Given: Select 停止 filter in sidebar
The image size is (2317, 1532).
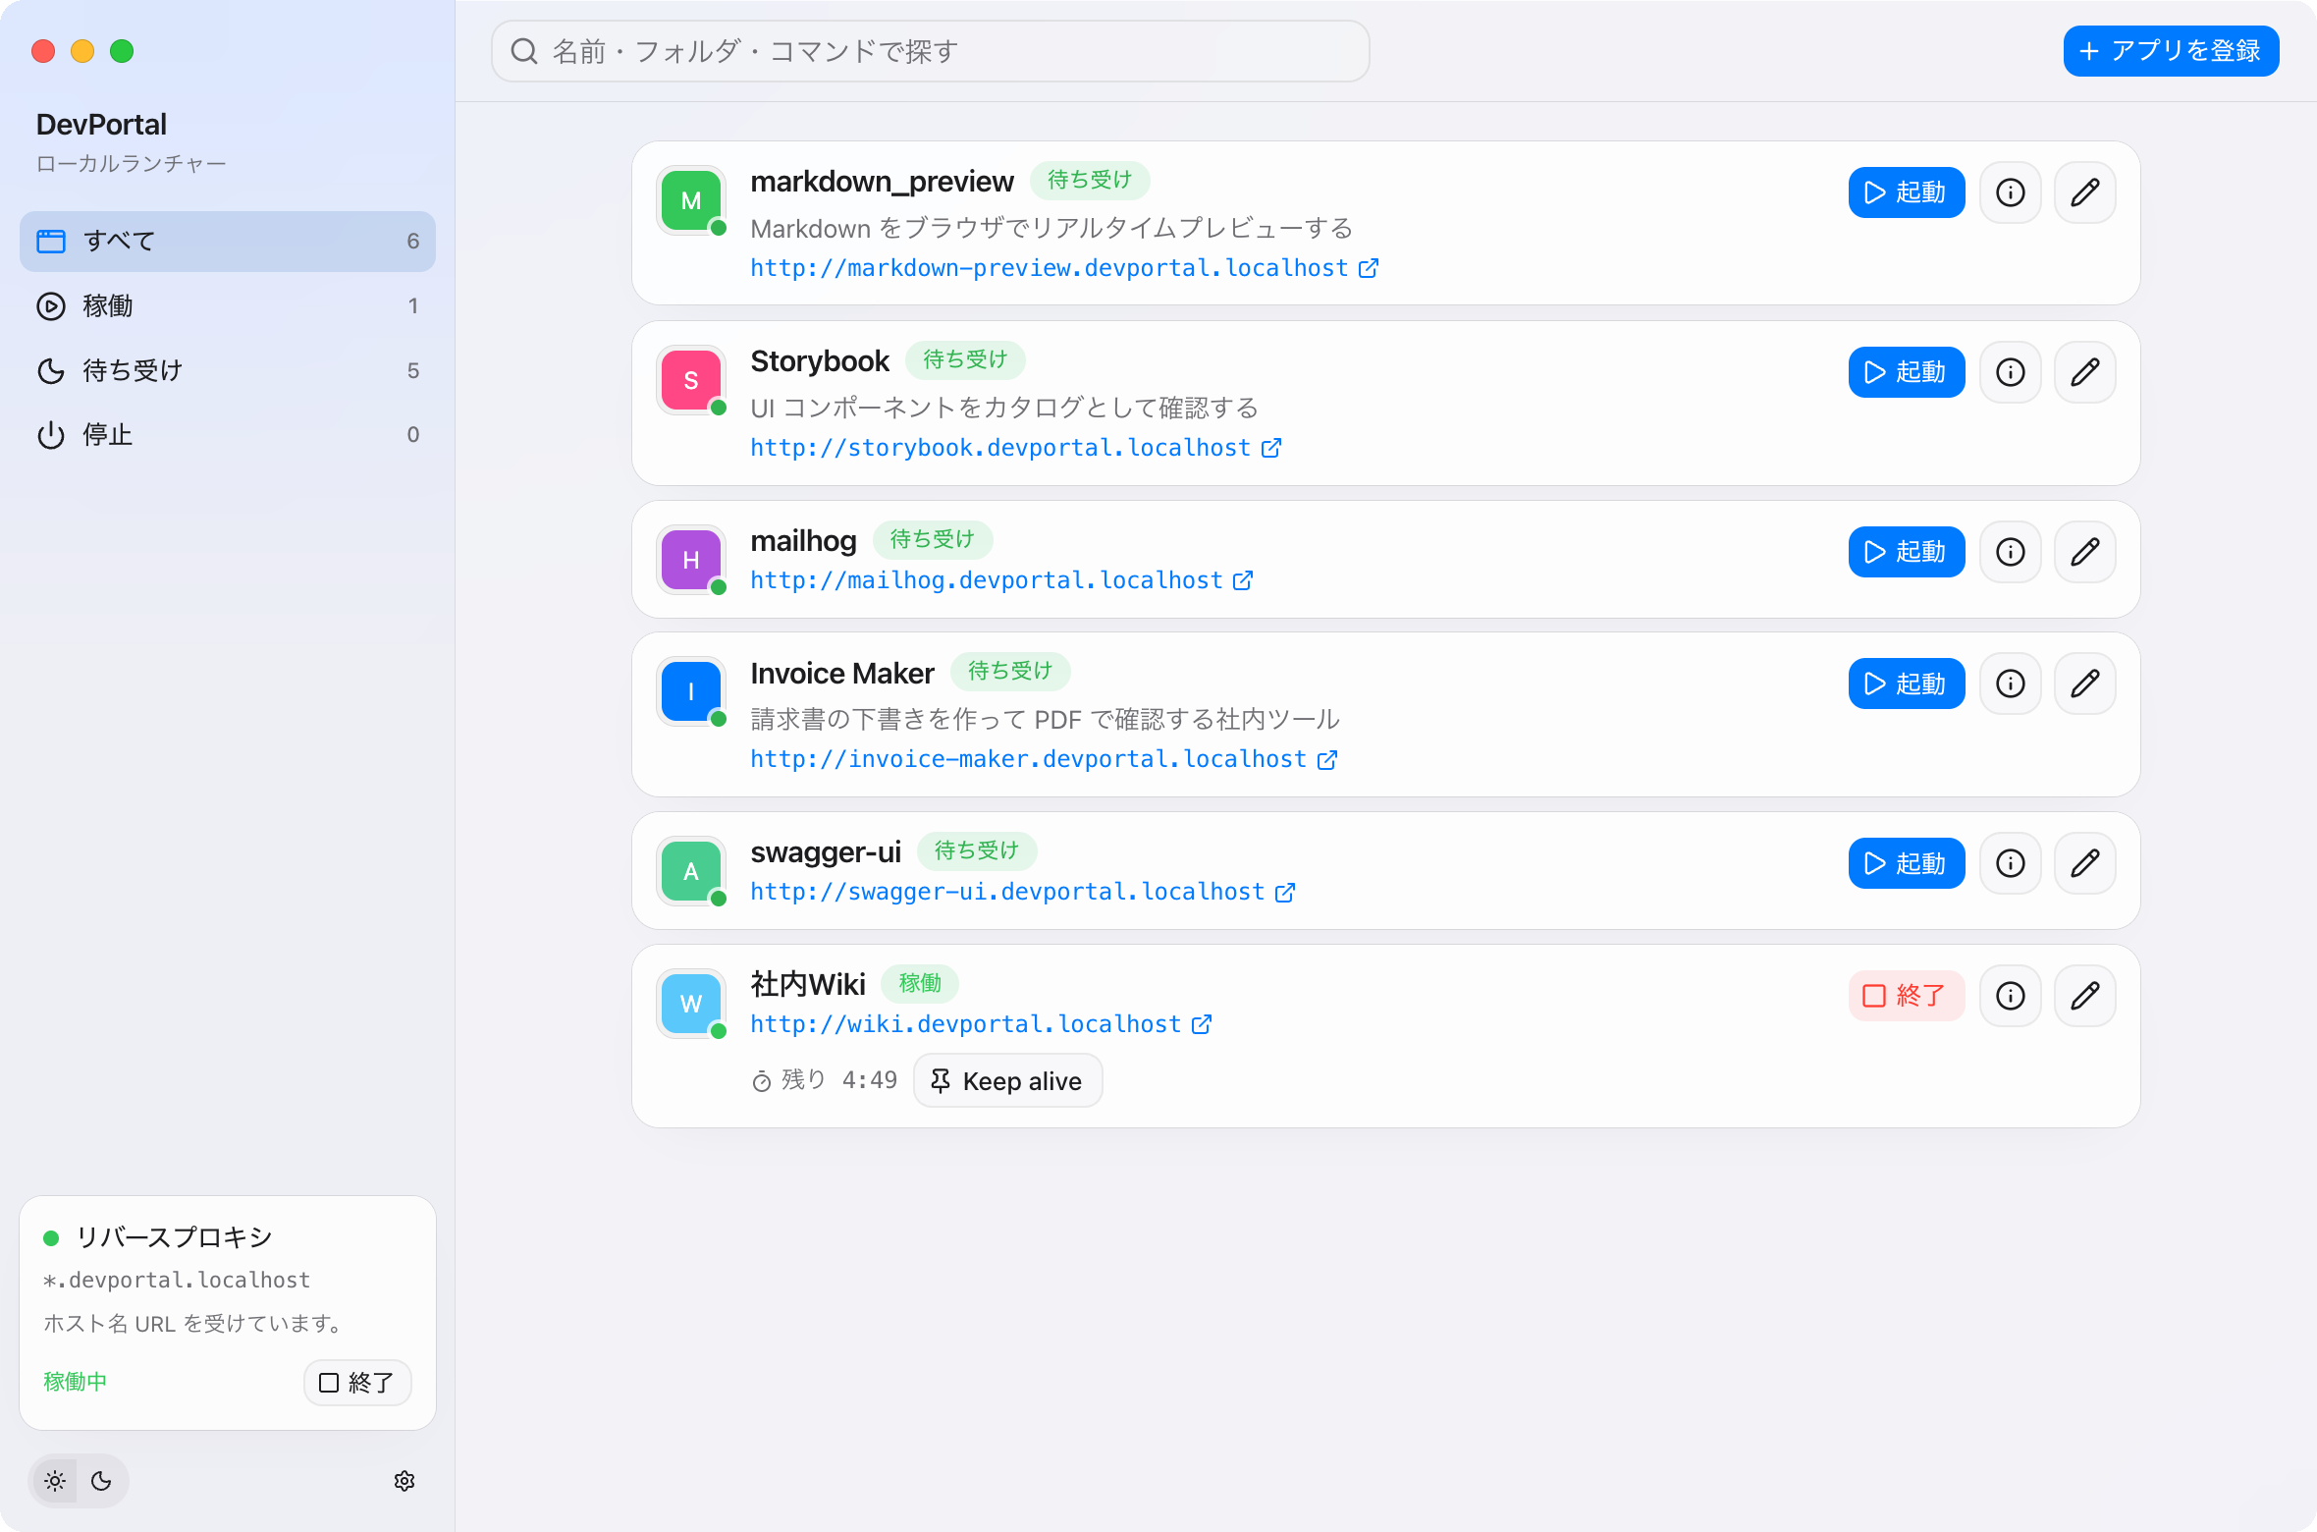Looking at the screenshot, I should coord(228,435).
